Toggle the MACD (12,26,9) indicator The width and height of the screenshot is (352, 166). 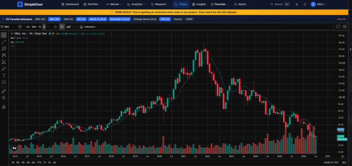tap(98, 19)
